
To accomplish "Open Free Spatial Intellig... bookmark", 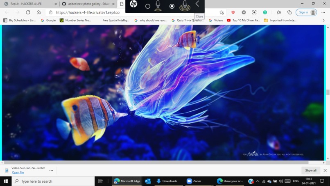I will tap(115, 20).
